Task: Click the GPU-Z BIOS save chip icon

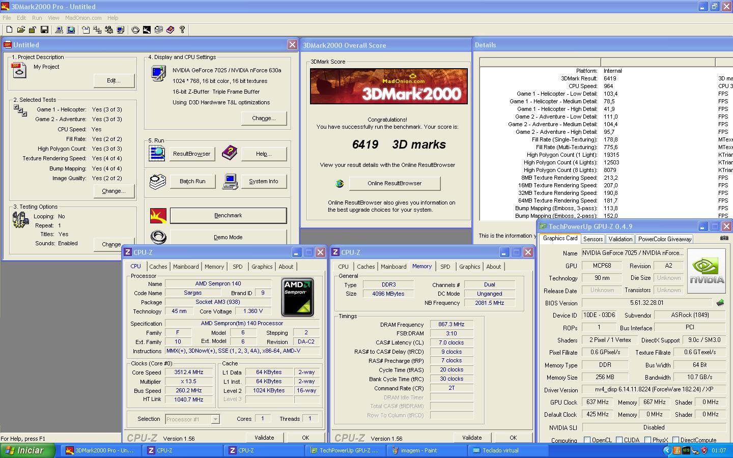Action: 720,303
